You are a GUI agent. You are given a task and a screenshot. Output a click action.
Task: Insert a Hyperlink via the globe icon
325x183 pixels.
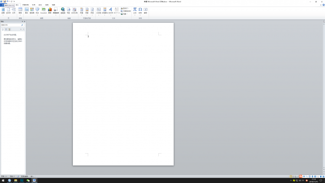click(x=63, y=11)
